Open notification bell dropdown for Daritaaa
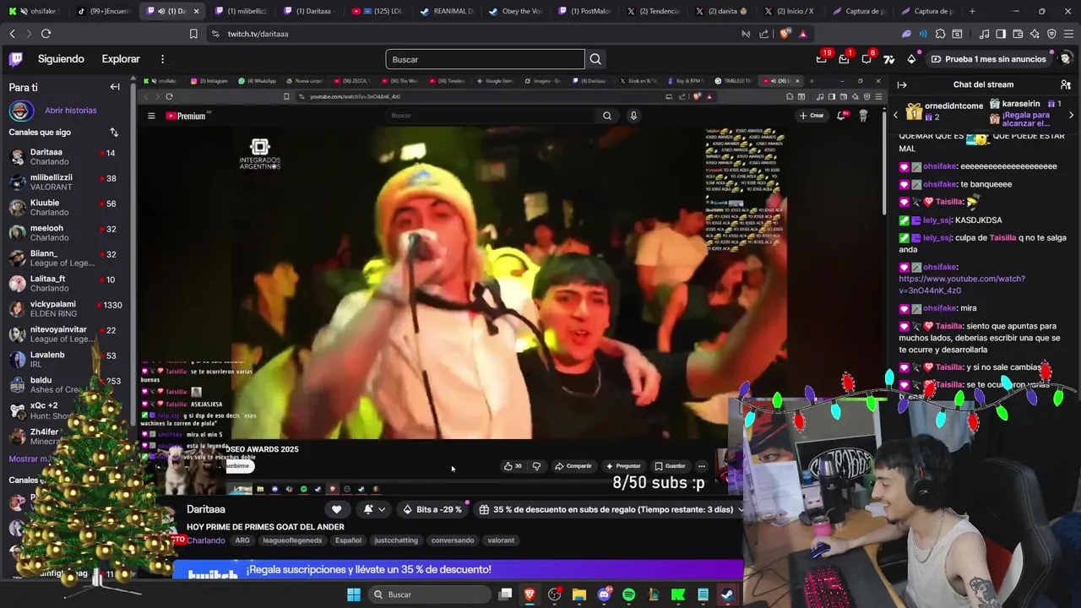1081x608 pixels. [375, 509]
